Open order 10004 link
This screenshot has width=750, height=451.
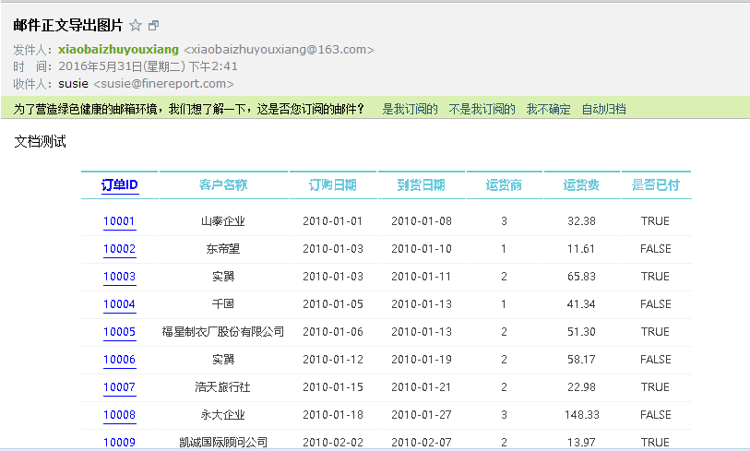[120, 304]
